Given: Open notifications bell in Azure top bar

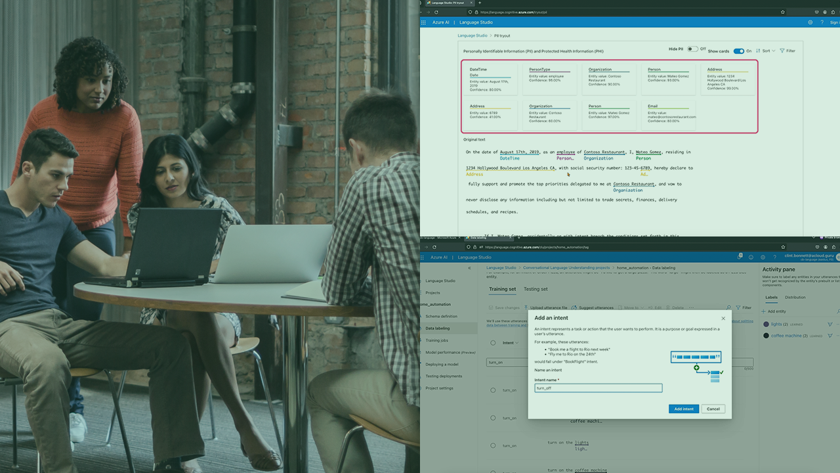Looking at the screenshot, I should (740, 256).
